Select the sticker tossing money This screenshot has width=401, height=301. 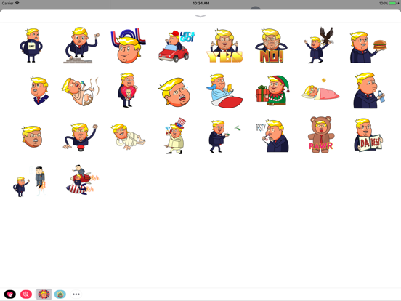pos(224,136)
